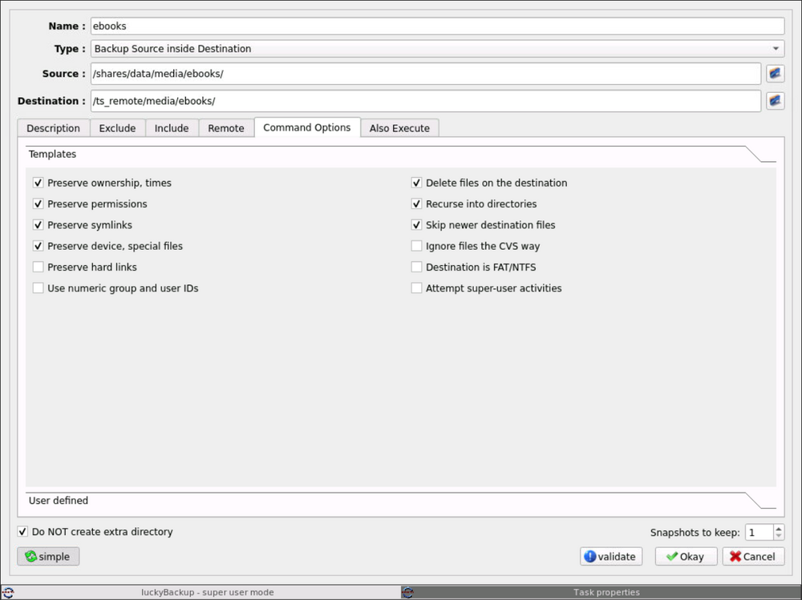
Task: Click the Cancel button
Action: tap(753, 557)
